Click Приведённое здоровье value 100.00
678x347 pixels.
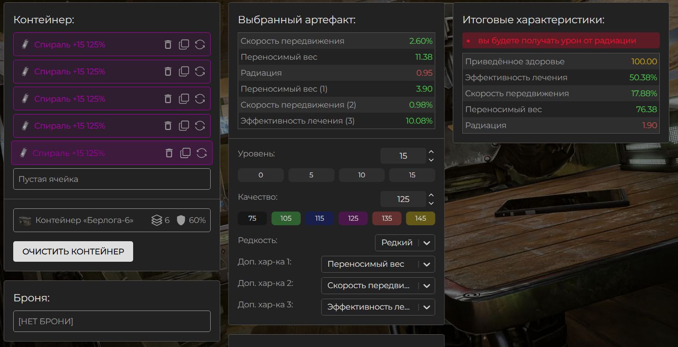coord(644,62)
